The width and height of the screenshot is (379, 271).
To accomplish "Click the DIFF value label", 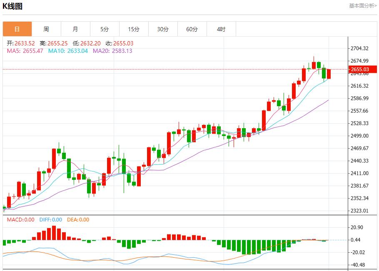I will [50, 220].
